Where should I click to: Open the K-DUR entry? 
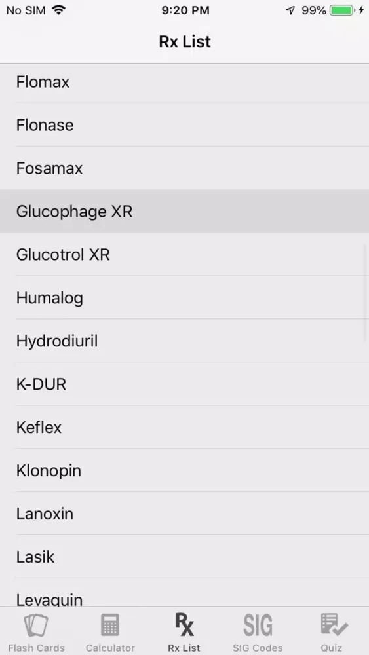(184, 384)
